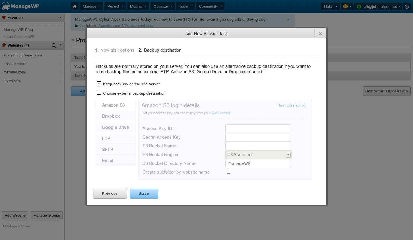Viewport: 413px width, 240px height.
Task: Edit the S3 Bucket Directory Name field
Action: [258, 163]
